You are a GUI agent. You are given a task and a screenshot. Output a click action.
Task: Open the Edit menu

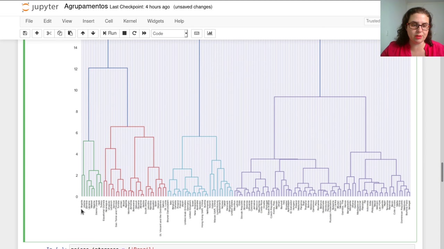[48, 21]
